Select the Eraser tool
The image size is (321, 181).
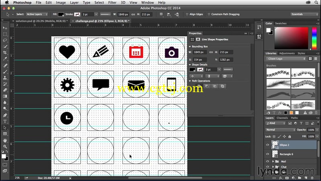[5, 90]
